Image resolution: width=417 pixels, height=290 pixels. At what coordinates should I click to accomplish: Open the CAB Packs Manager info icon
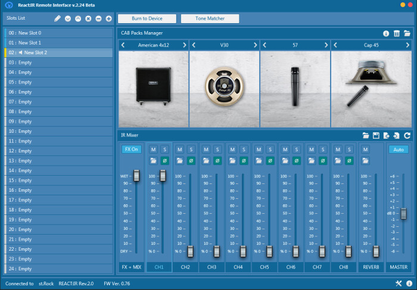click(386, 33)
